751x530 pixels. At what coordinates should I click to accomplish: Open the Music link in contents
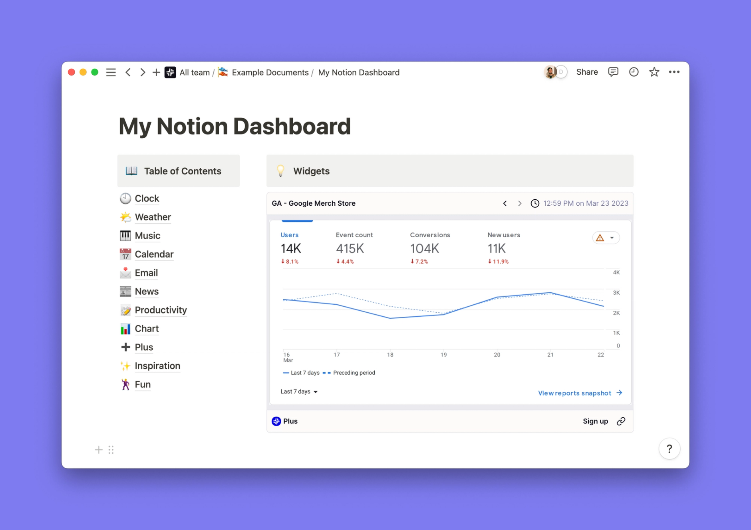[x=147, y=236]
